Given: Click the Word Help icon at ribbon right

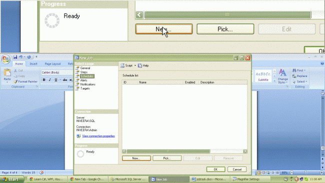Looking at the screenshot, I should pos(322,63).
